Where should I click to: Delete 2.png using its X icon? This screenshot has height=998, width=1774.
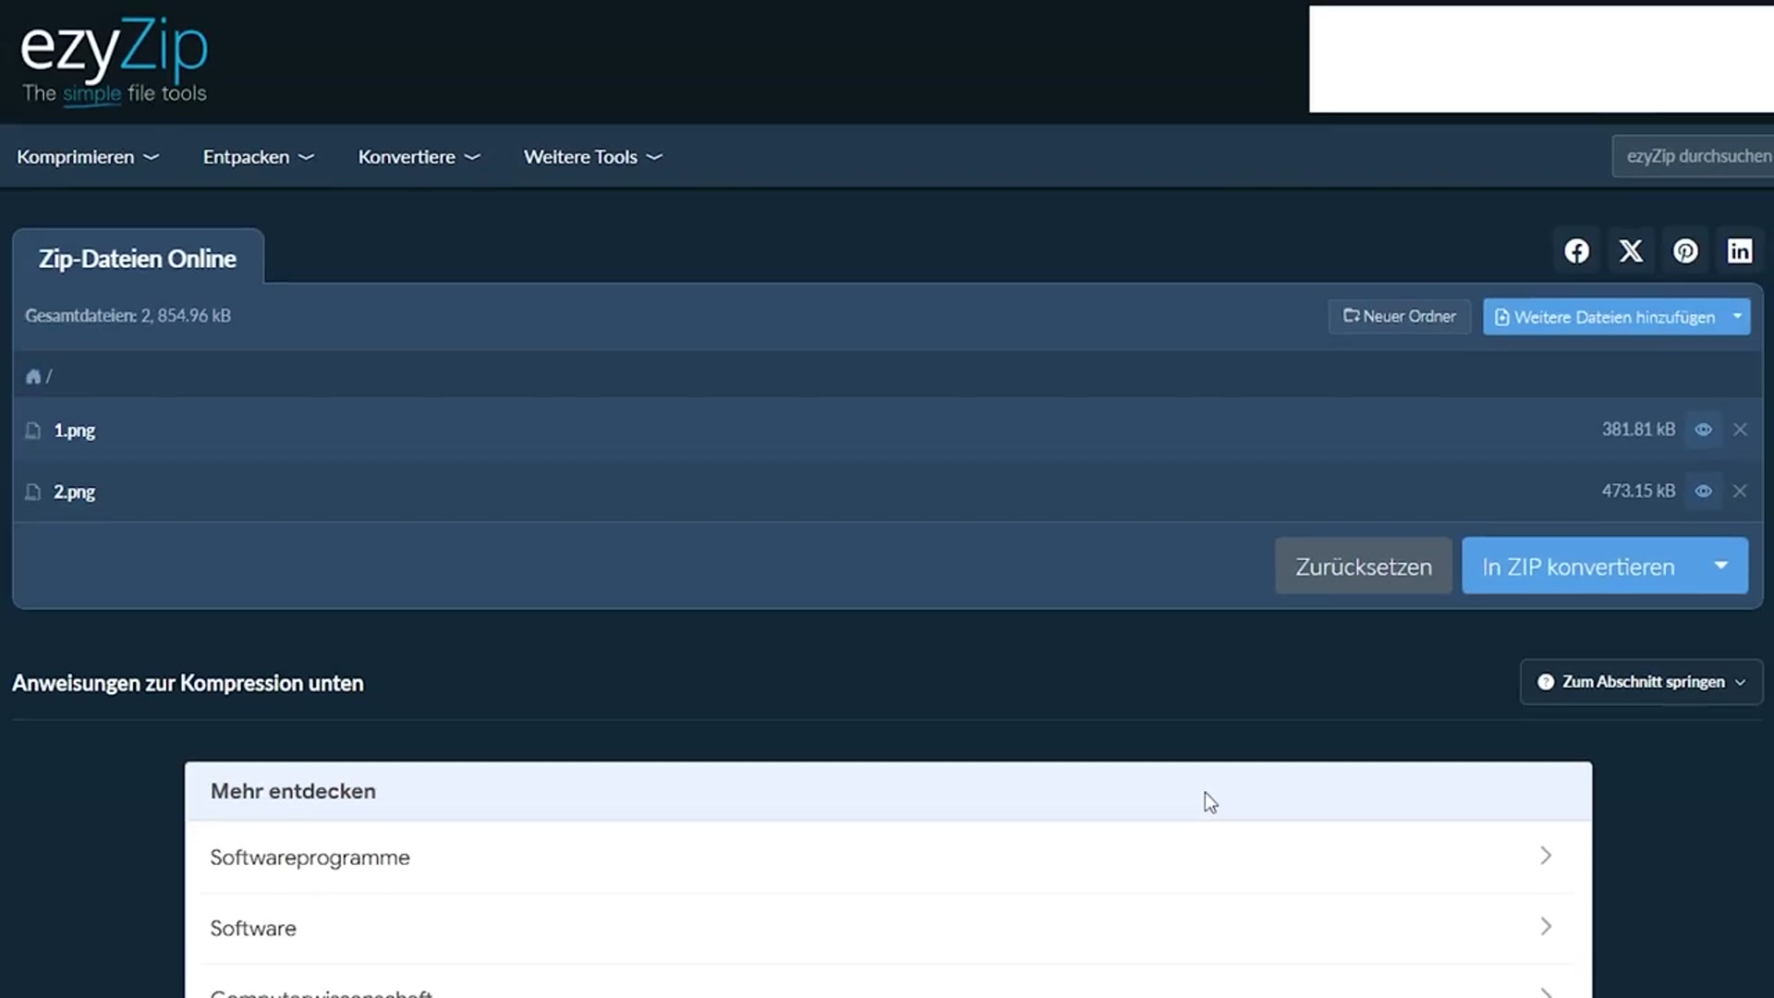(x=1740, y=491)
